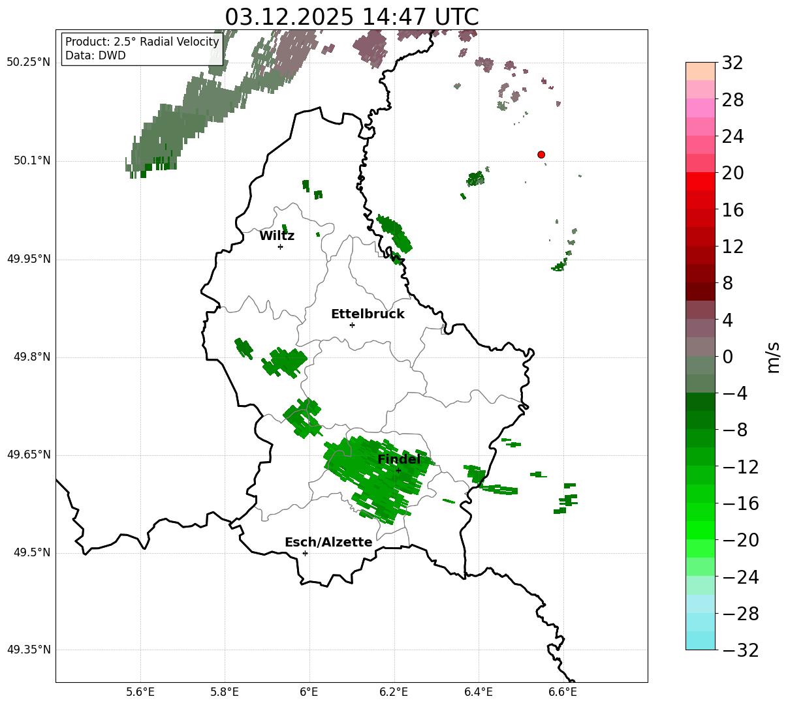Click the 49.95°N latitude label

29,259
